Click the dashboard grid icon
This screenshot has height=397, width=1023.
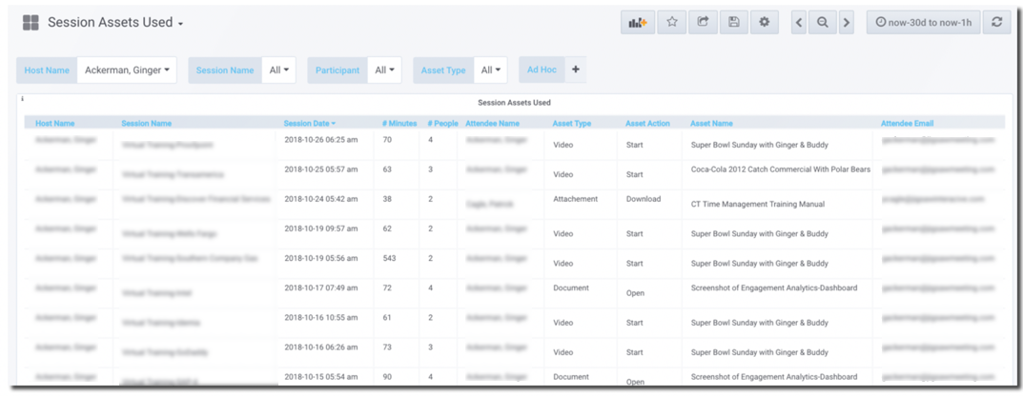pos(31,23)
